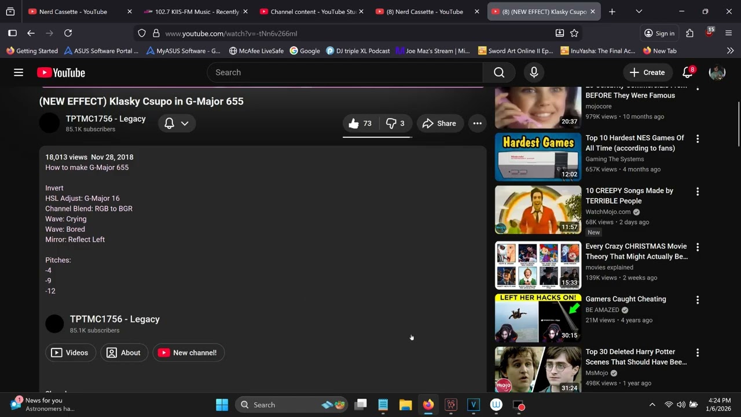Share the Klasky Csupo video
This screenshot has width=741, height=417.
pos(439,123)
